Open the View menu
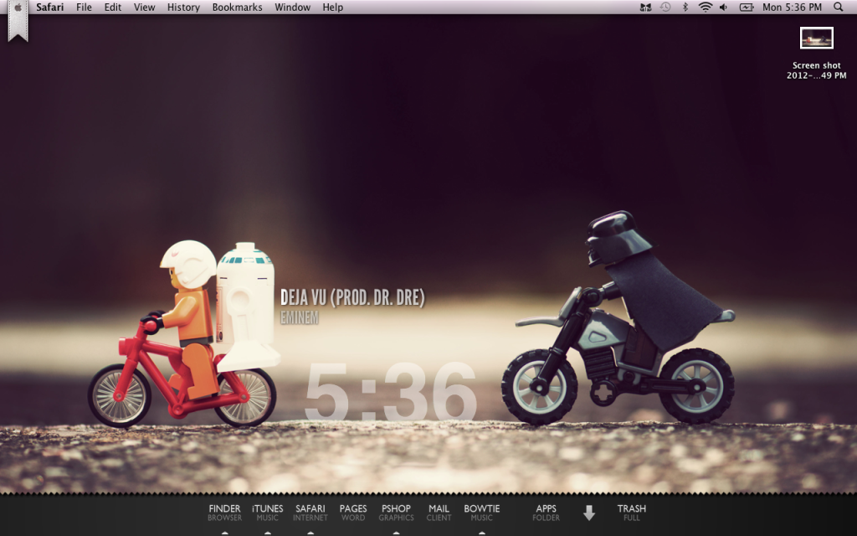 (x=144, y=7)
